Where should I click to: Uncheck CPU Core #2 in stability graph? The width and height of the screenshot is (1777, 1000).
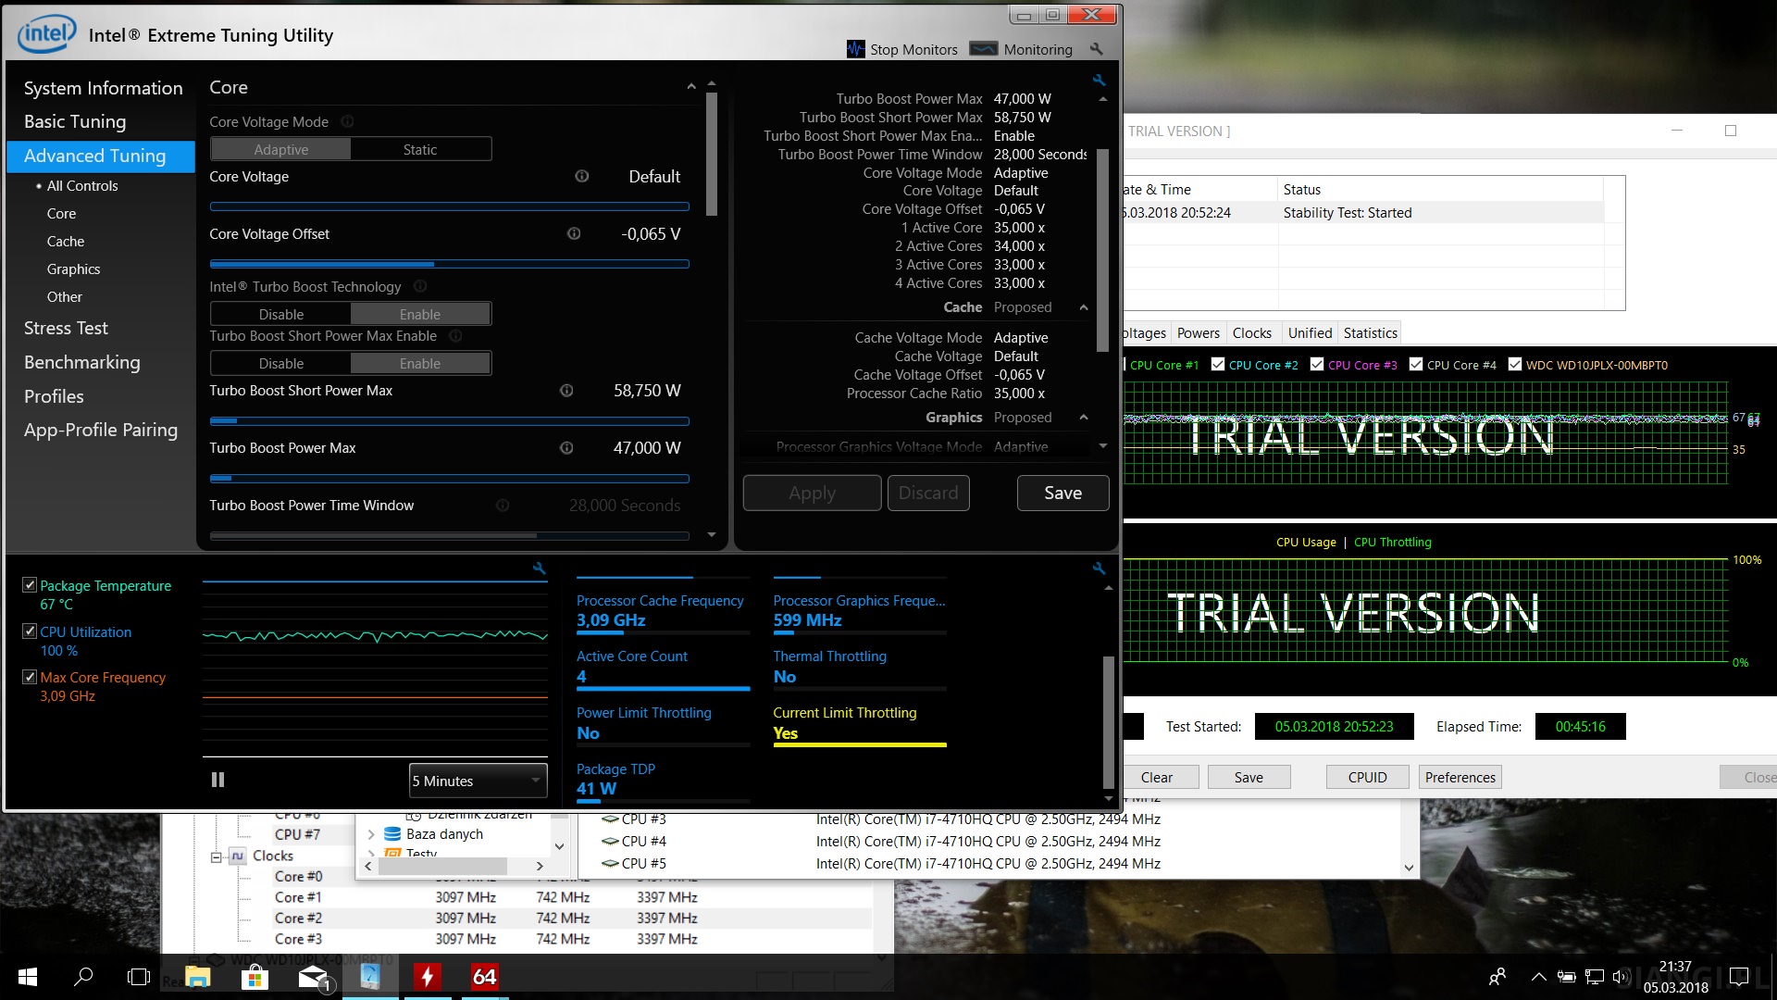point(1218,364)
